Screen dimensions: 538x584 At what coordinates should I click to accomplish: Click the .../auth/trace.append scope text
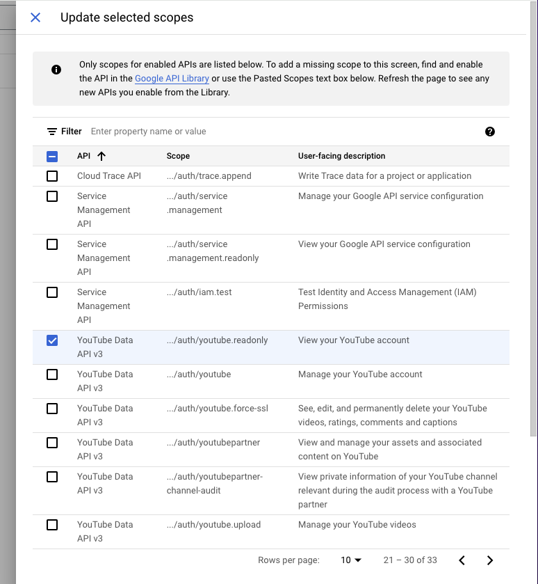tap(209, 176)
